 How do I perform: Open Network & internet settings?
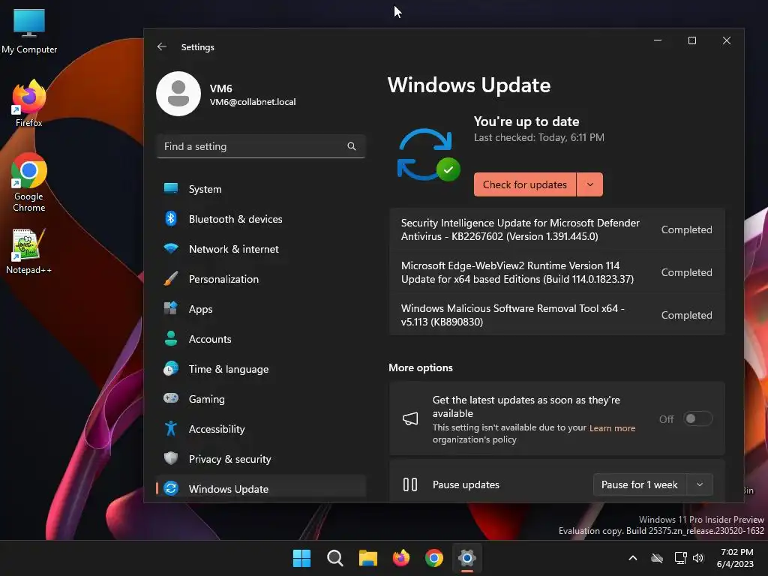[x=260, y=249]
